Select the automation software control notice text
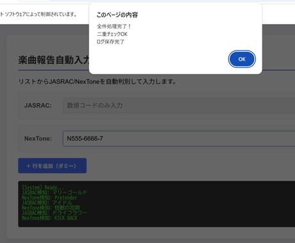Screen dimensions: 295x243 [x=38, y=15]
